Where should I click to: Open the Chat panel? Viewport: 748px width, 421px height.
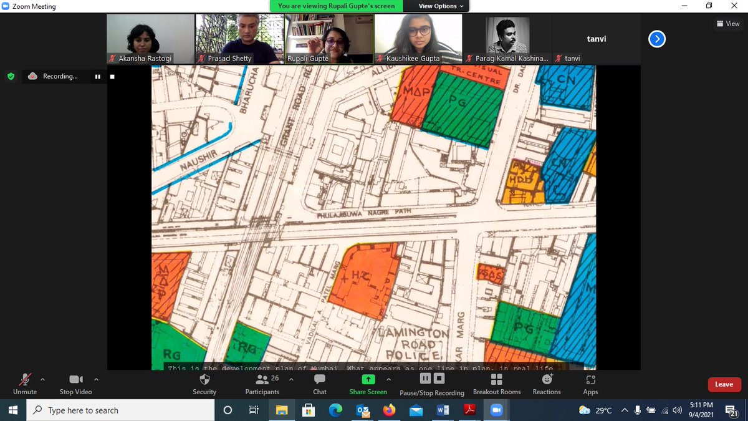[320, 384]
